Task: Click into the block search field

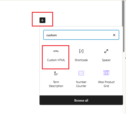Action: (81, 35)
